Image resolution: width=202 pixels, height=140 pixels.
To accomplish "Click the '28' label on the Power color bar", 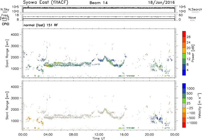I will [188, 37].
